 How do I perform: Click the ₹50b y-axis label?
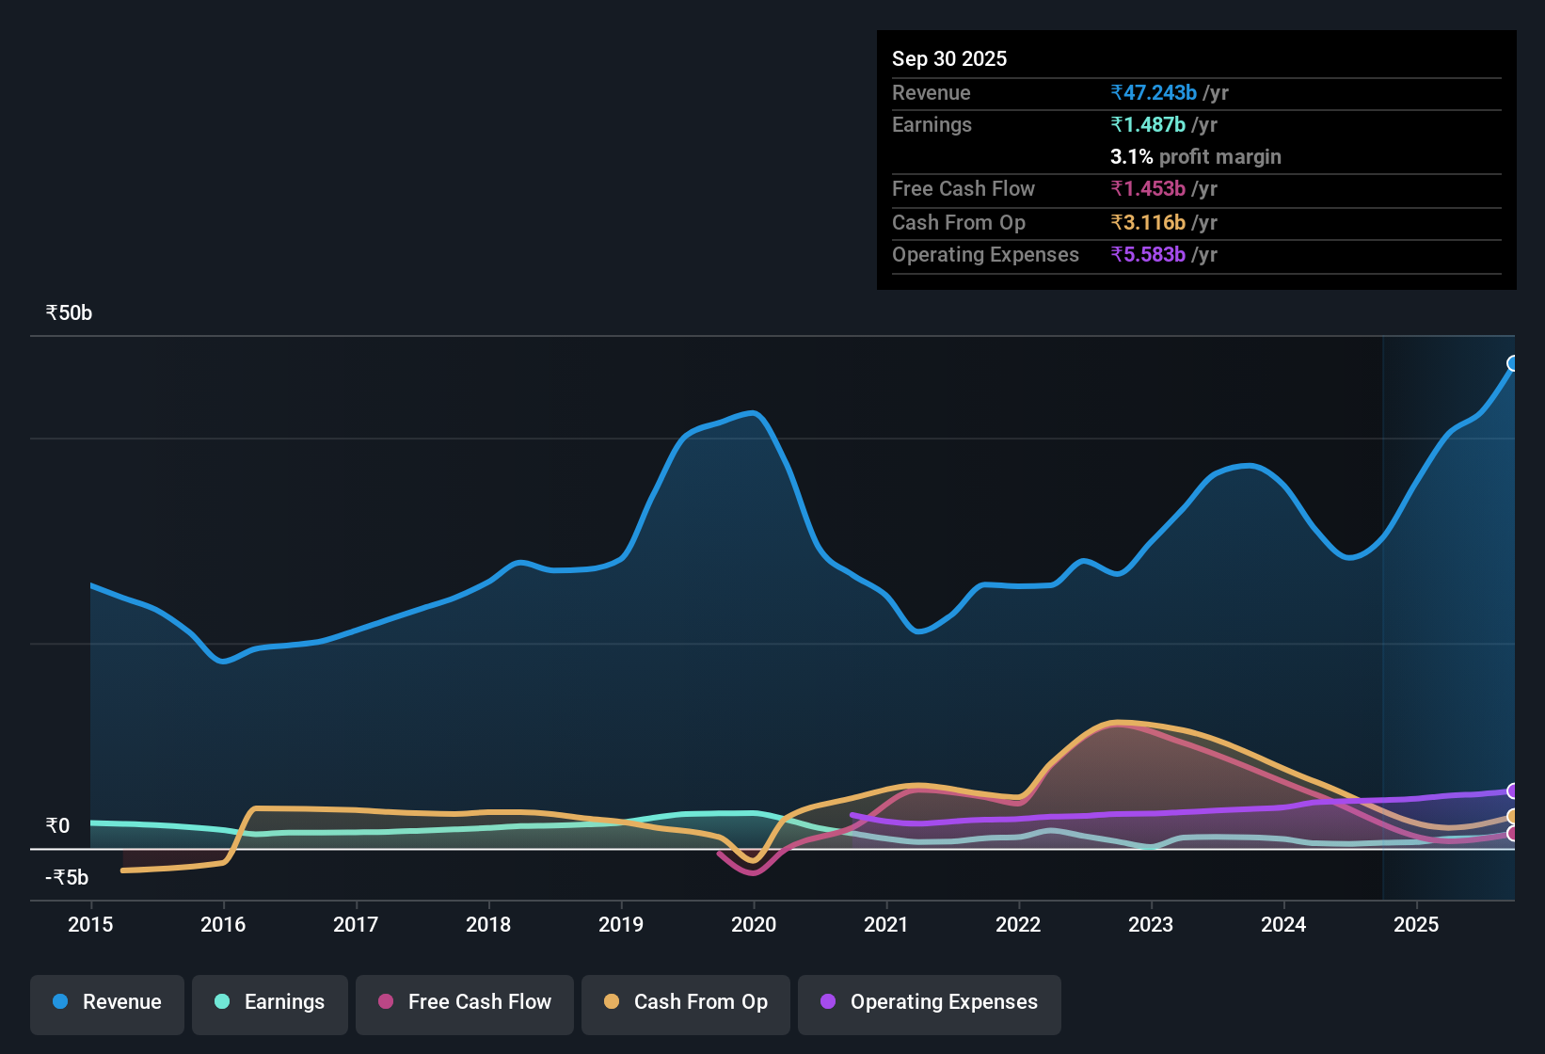[68, 312]
